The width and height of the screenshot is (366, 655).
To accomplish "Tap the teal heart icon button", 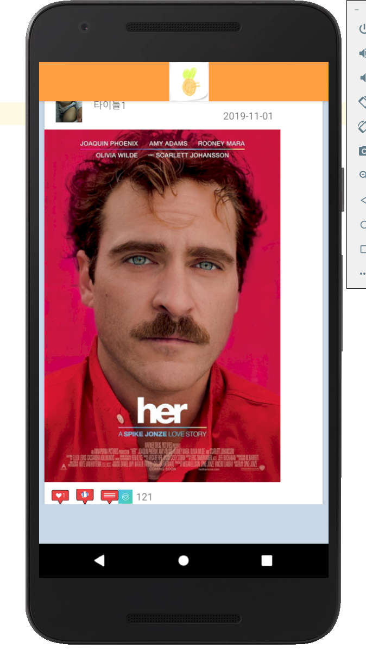I will [x=125, y=497].
